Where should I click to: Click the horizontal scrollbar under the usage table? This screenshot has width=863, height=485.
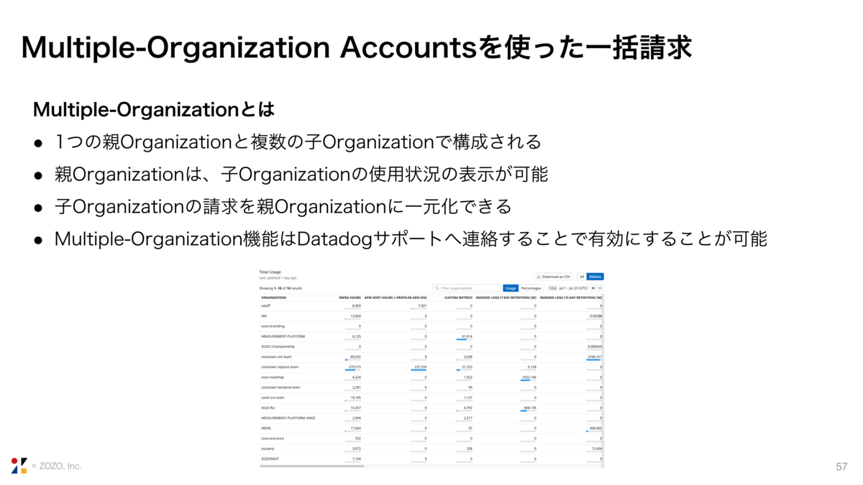tap(312, 466)
